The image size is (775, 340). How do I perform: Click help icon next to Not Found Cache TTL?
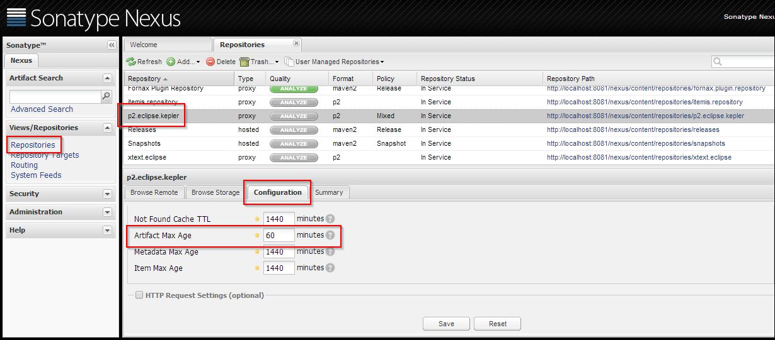click(330, 219)
